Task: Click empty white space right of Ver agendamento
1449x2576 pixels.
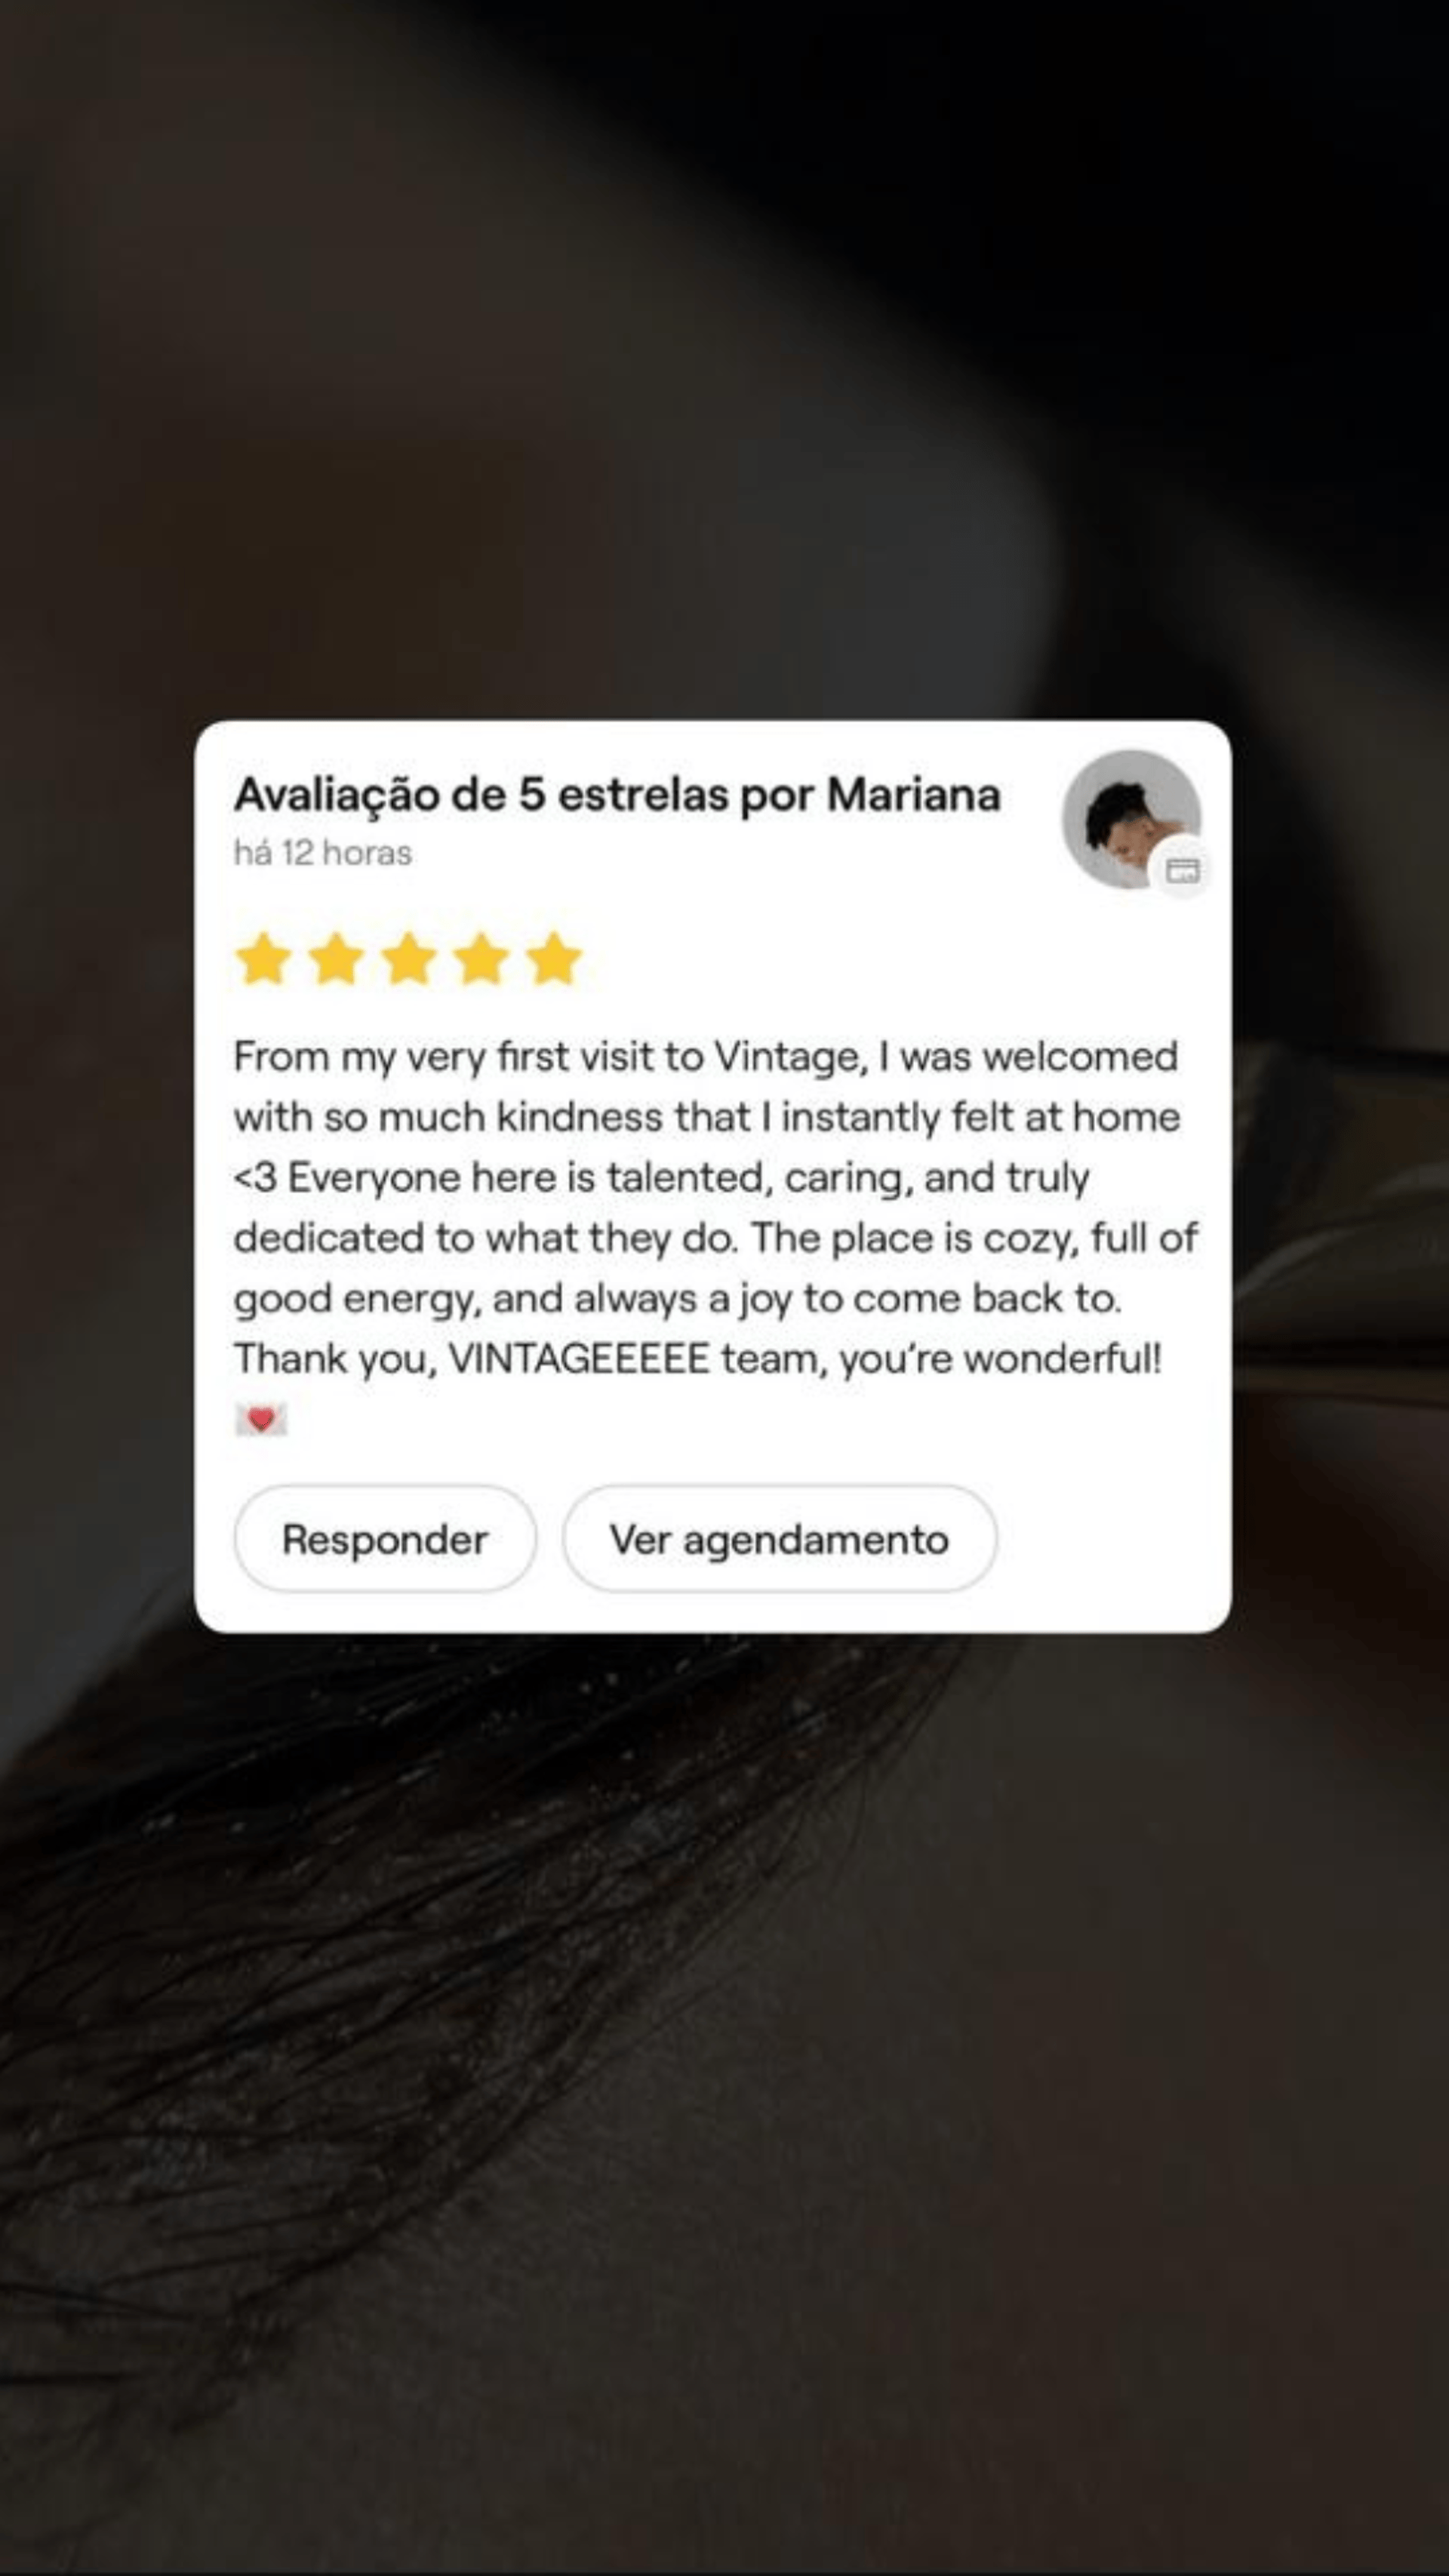Action: [1110, 1539]
